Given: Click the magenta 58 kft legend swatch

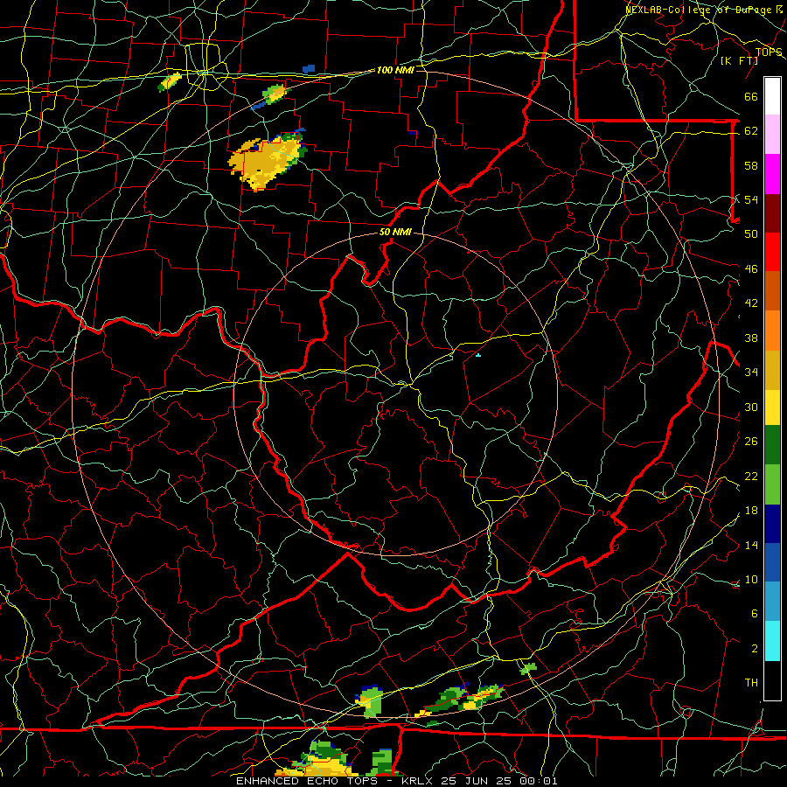Looking at the screenshot, I should point(772,174).
